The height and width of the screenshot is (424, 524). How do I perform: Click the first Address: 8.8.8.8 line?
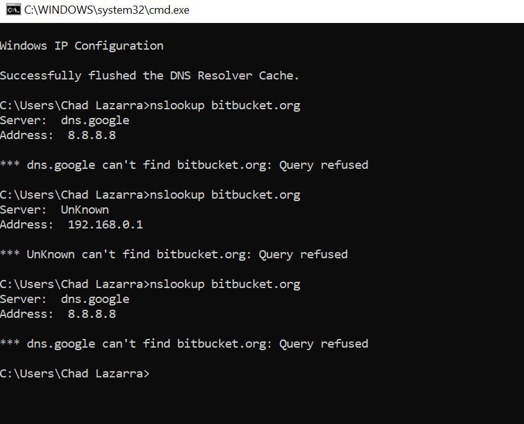[x=58, y=135]
